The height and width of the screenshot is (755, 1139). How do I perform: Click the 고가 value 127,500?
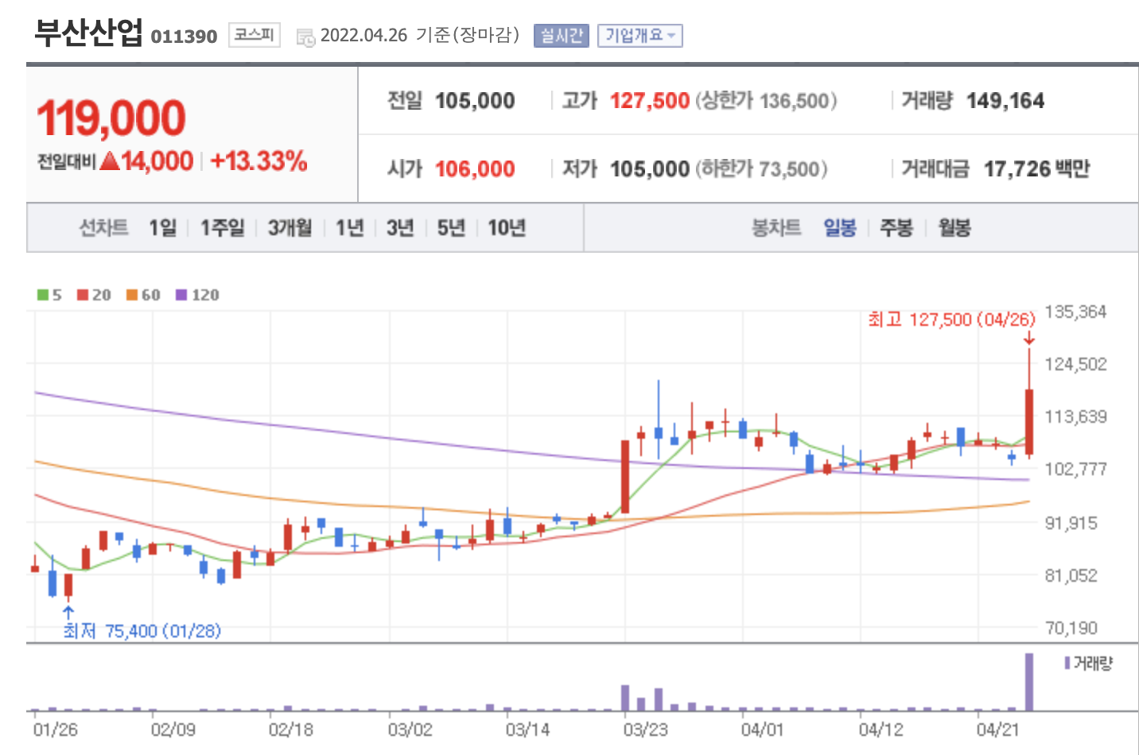click(650, 101)
